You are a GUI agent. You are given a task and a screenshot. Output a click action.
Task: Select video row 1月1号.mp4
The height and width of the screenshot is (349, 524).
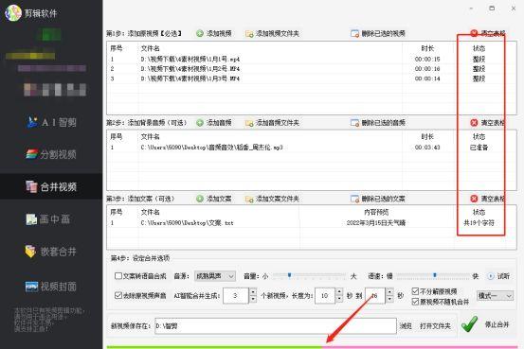pos(312,59)
